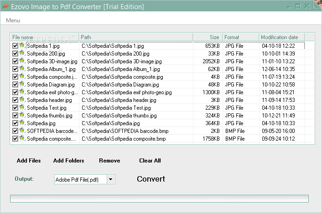Click the 324KB size cell
The image size is (322, 213).
pos(213,116)
